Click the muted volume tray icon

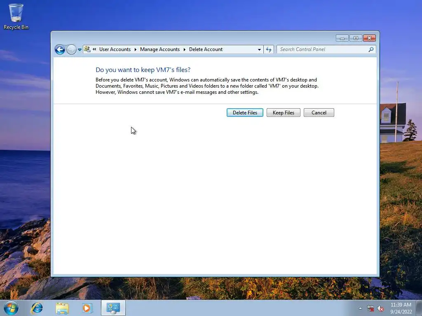click(380, 308)
